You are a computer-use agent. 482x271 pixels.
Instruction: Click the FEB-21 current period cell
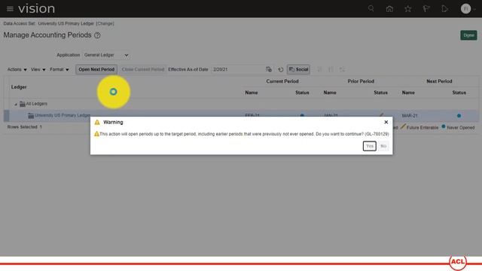pos(252,115)
